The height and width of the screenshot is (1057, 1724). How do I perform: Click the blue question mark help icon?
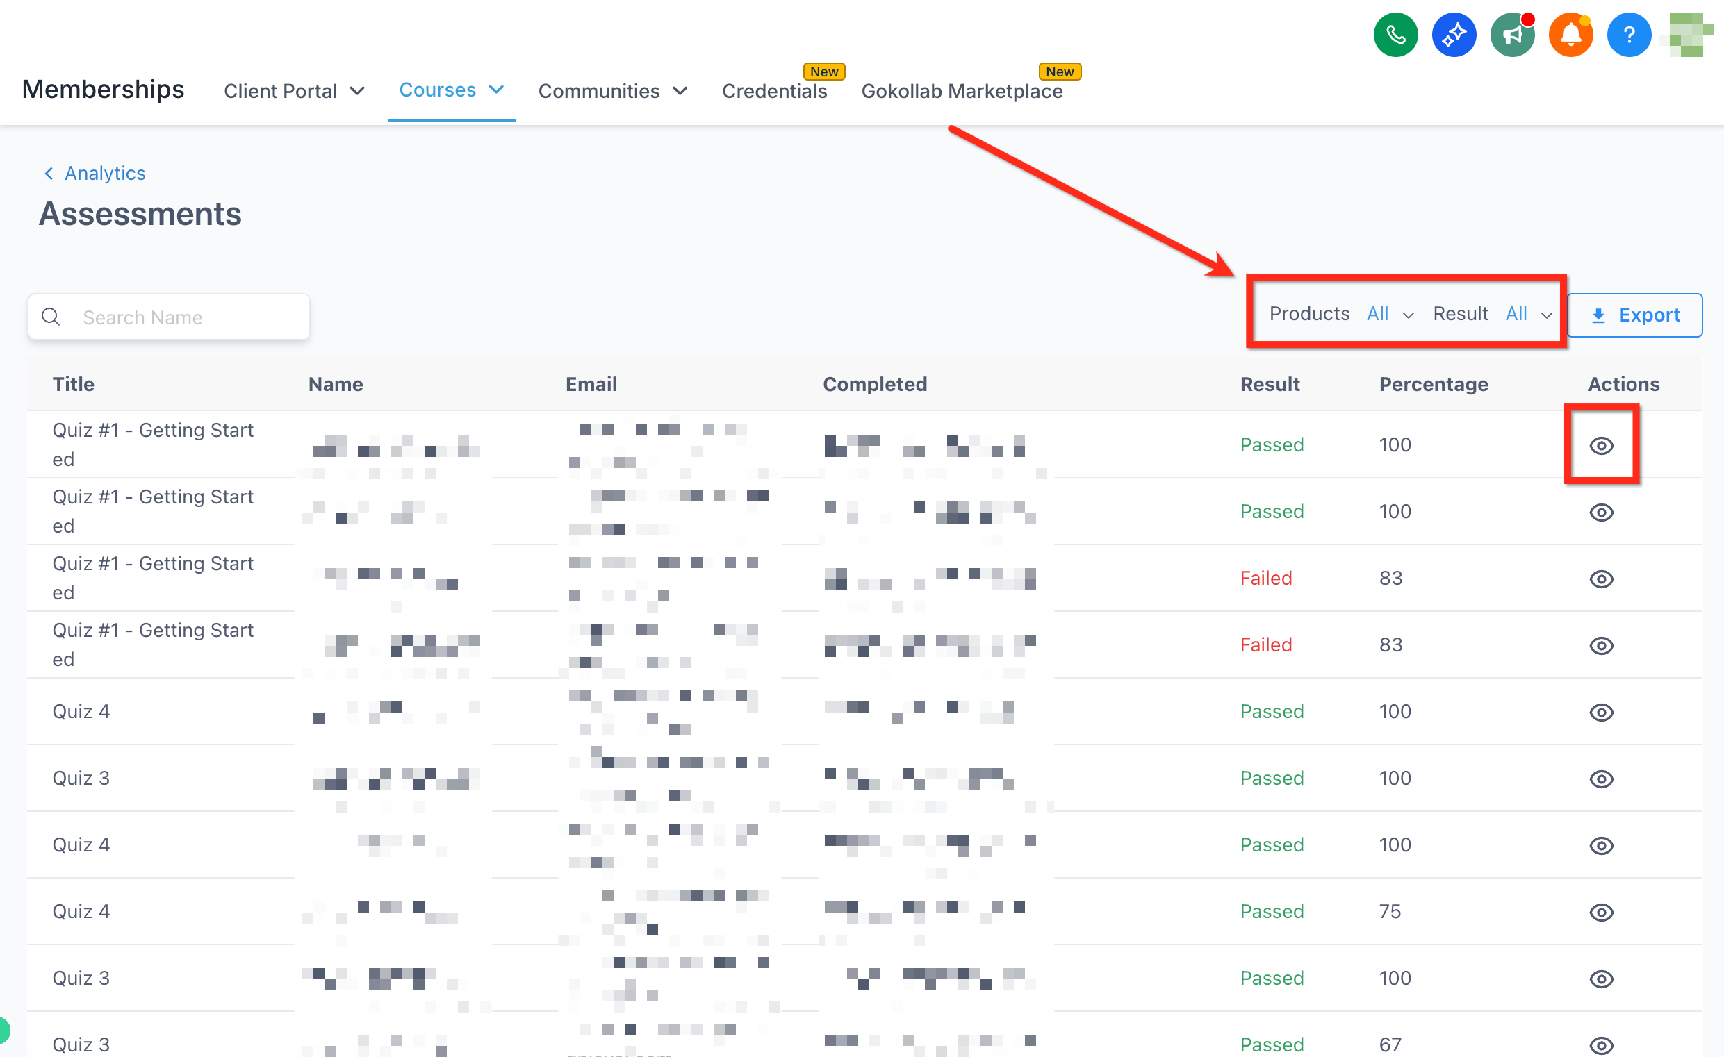tap(1629, 35)
